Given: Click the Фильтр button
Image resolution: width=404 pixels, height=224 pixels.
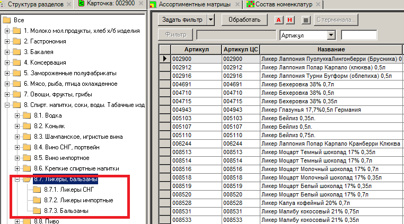Looking at the screenshot, I should coord(175,35).
